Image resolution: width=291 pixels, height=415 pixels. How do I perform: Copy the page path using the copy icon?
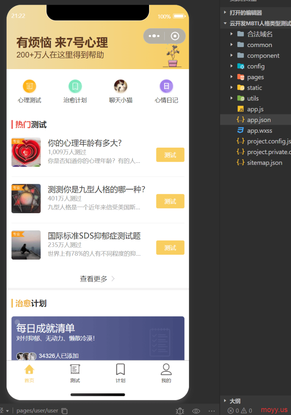64,411
